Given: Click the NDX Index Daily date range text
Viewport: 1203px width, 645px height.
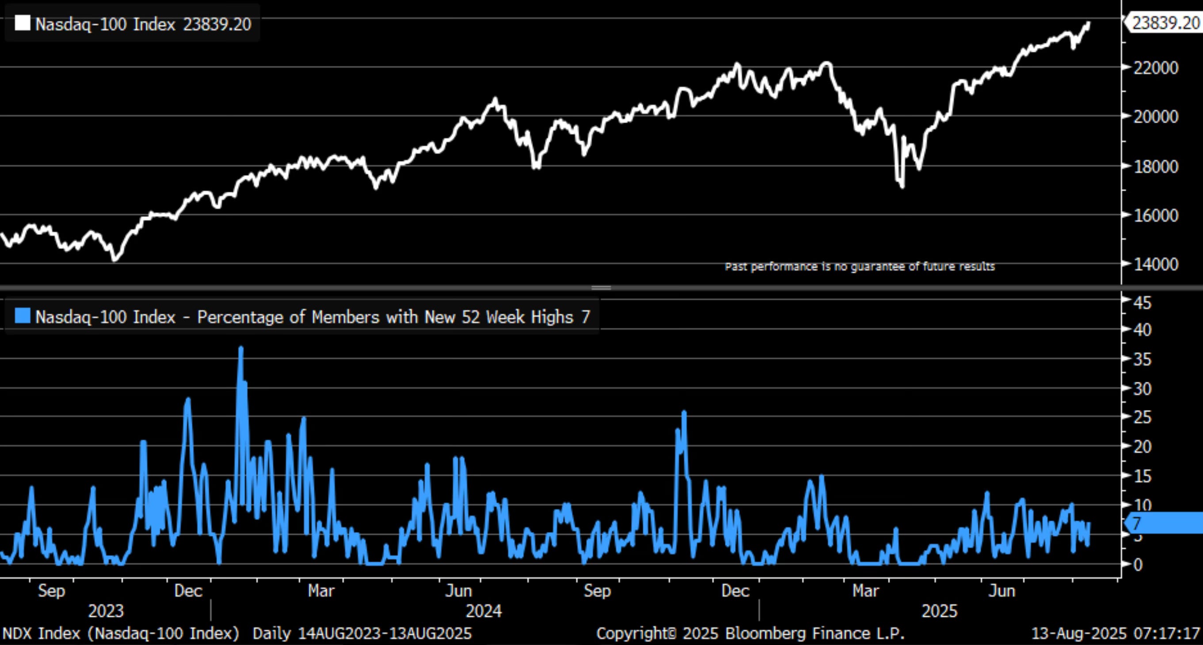Looking at the screenshot, I should click(x=237, y=634).
